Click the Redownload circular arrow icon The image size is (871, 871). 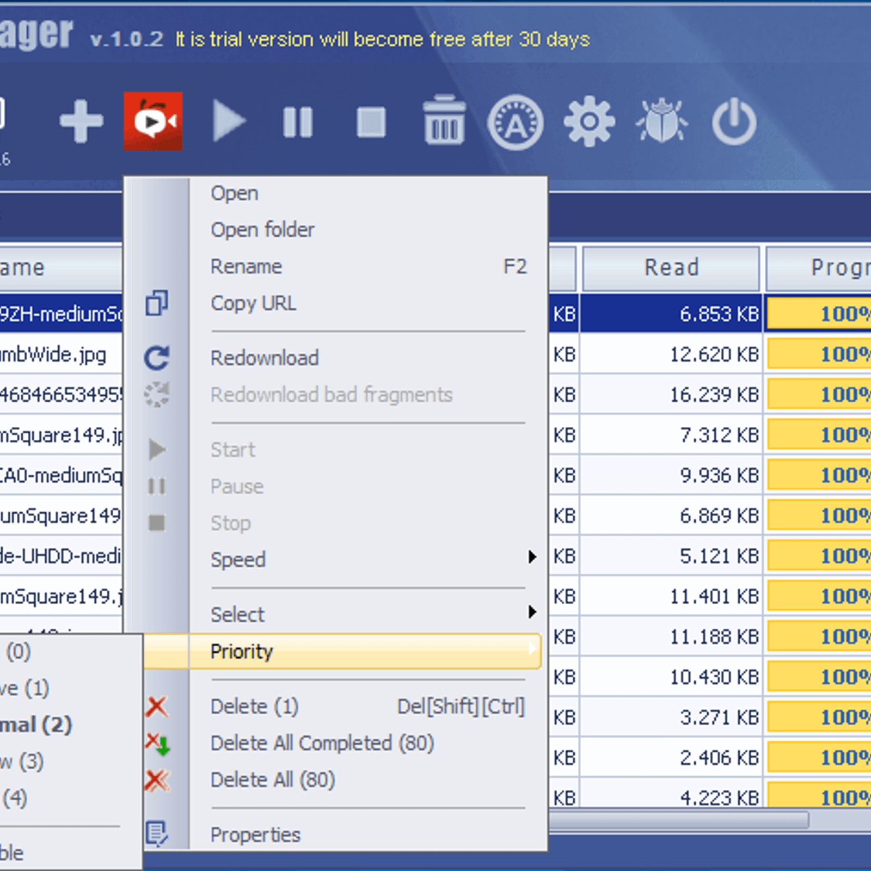tap(157, 358)
